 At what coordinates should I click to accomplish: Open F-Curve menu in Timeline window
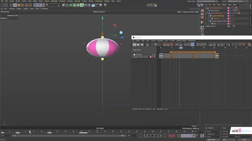[172, 41]
